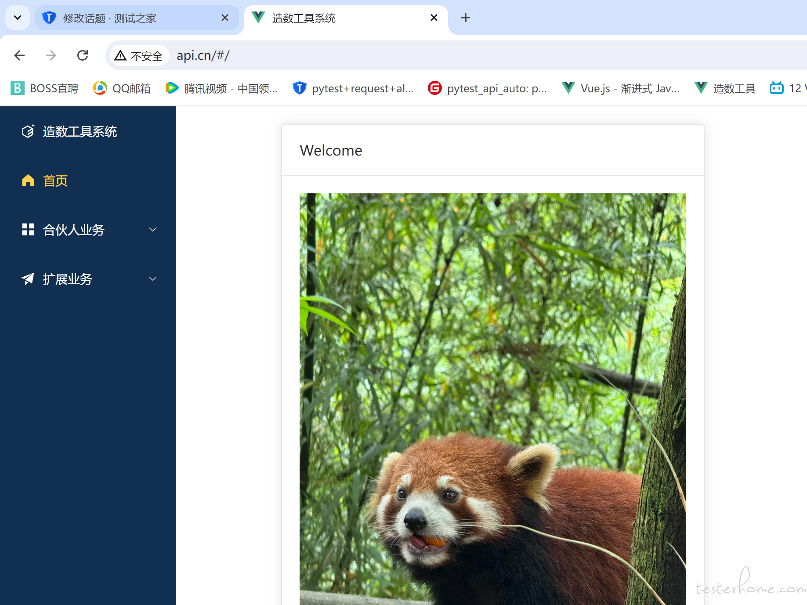
Task: Click the yellow home icon beside 首页
Action: (x=28, y=180)
